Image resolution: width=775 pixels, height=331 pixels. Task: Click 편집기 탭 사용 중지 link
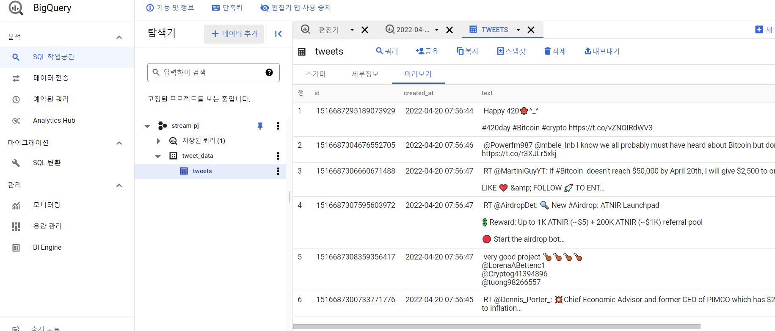(295, 8)
